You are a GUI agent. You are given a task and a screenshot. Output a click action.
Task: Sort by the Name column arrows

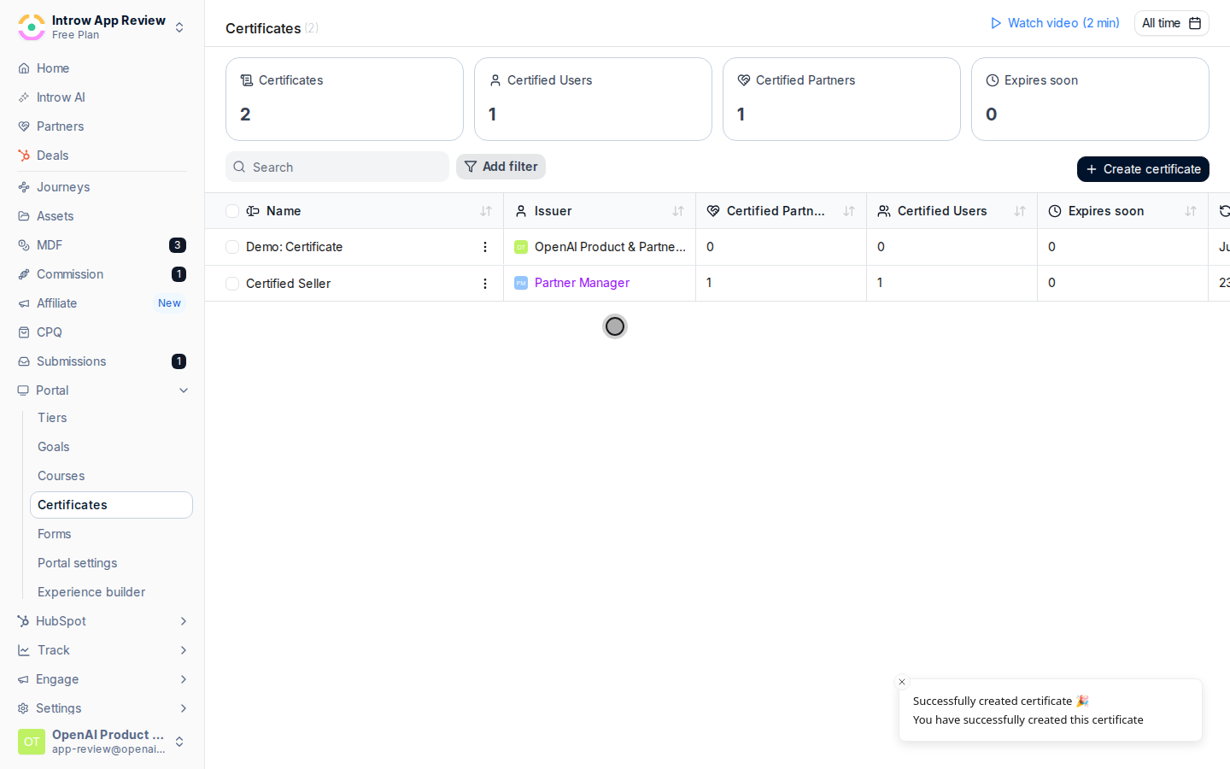(486, 211)
